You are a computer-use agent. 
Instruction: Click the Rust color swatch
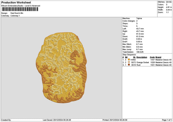coord(129,65)
